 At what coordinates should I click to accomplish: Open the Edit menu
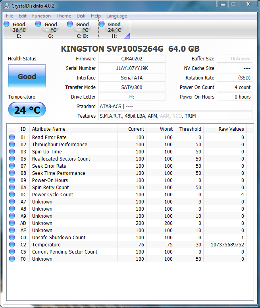[x=23, y=16]
